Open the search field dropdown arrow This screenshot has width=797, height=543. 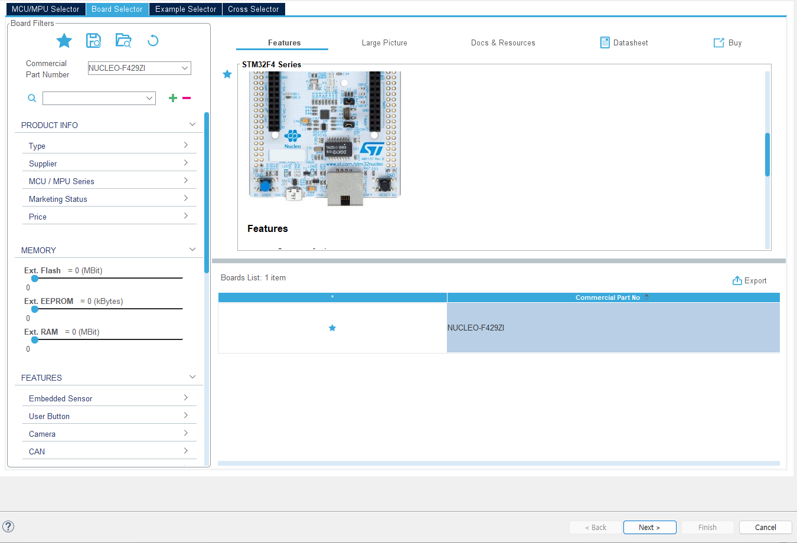tap(149, 98)
